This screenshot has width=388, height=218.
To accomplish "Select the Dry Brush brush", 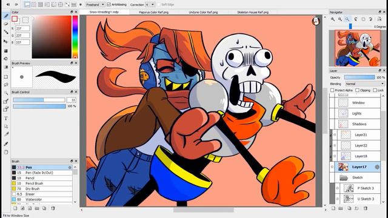I will coord(42,188).
